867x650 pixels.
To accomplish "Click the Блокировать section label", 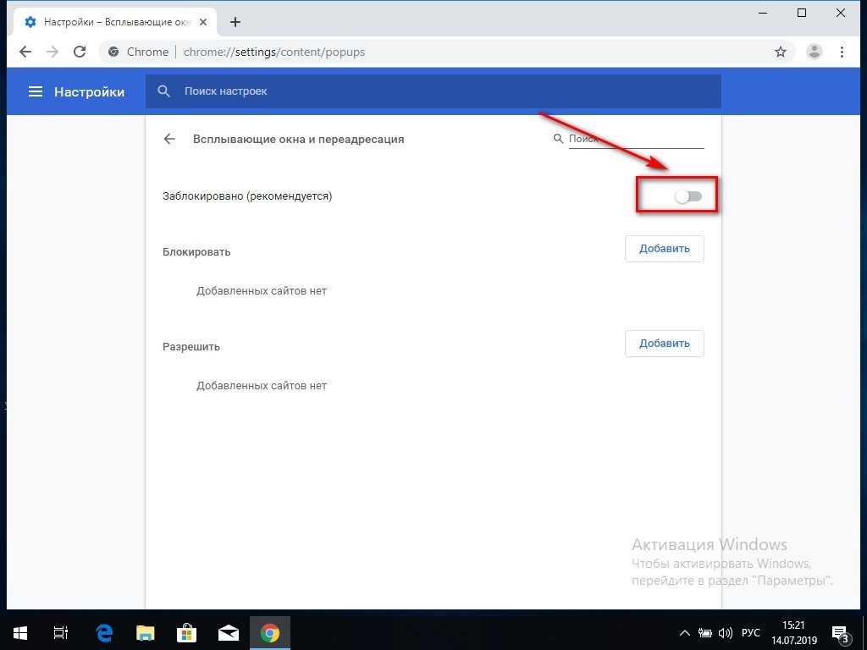I will pyautogui.click(x=196, y=252).
